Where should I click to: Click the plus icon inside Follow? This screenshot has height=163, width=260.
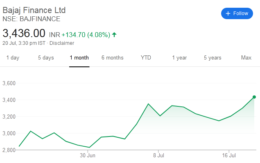pos(228,13)
